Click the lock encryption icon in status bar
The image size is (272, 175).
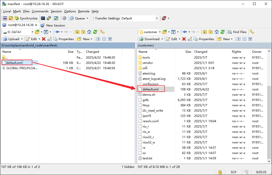(220, 172)
